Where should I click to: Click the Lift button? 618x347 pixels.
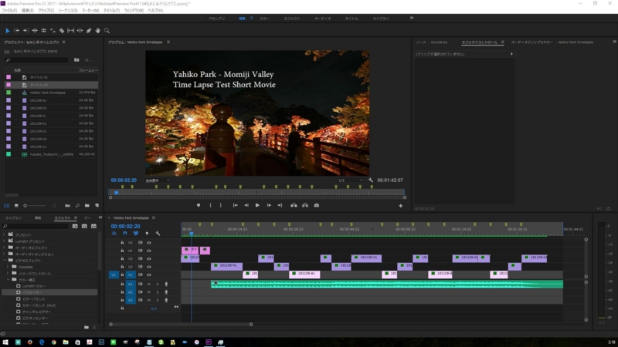[294, 205]
